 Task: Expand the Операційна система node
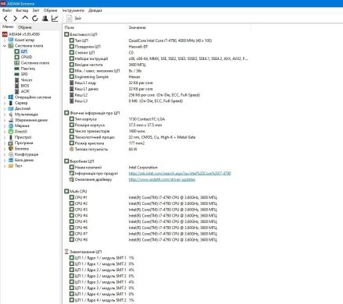[x=5, y=97]
